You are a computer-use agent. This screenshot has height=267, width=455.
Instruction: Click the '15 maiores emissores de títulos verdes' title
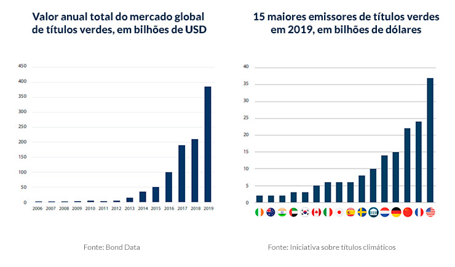click(346, 17)
